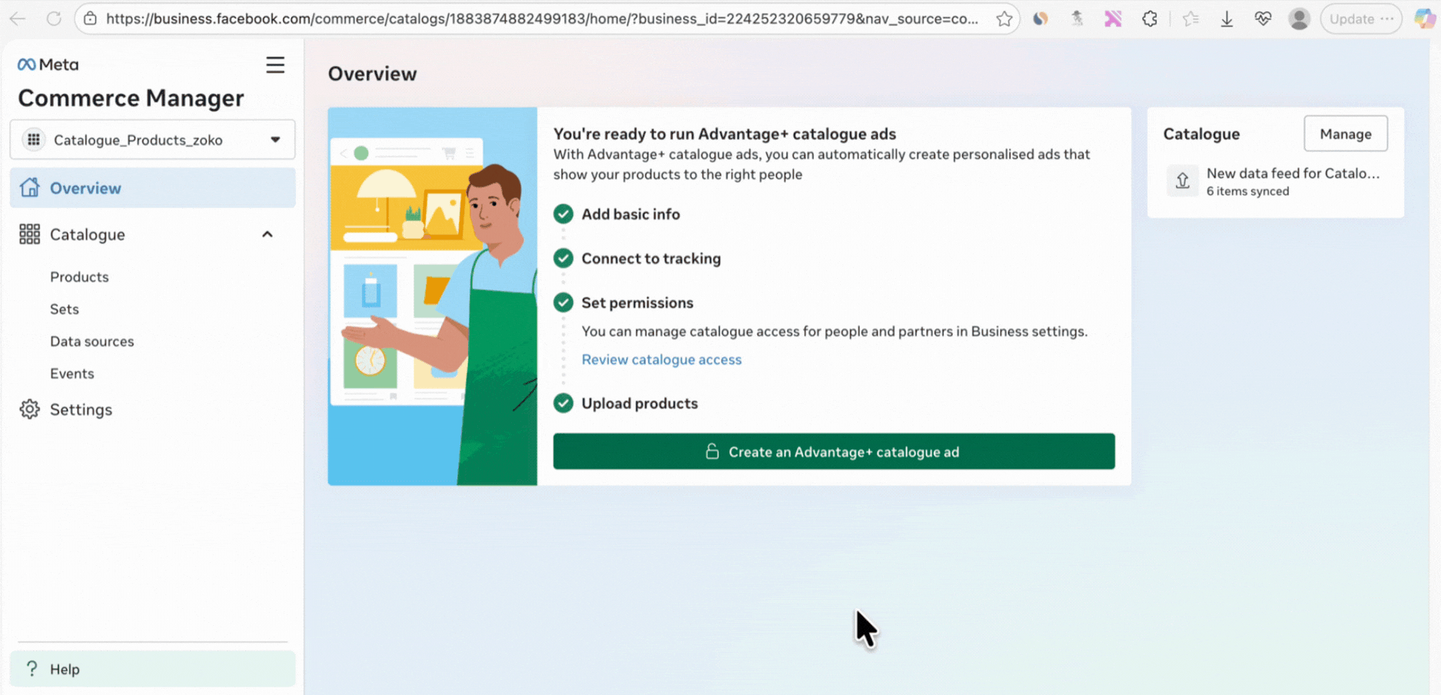Open the New data feed entry
The image size is (1441, 695).
click(1293, 174)
